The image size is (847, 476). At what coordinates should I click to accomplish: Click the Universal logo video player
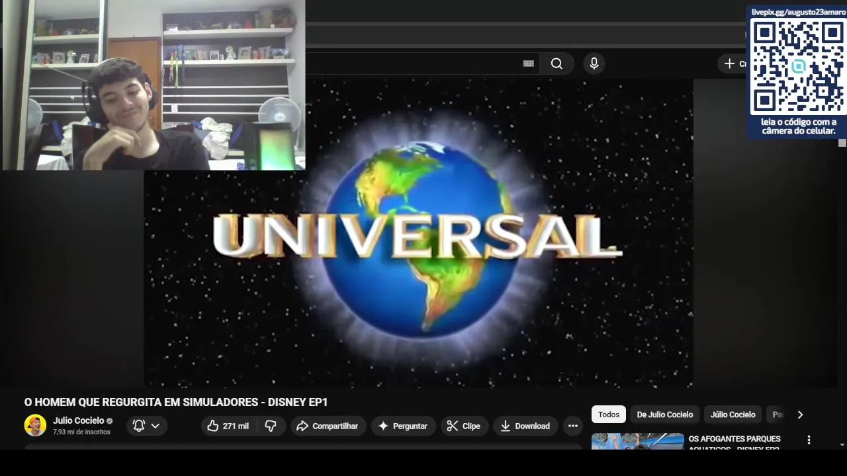pos(418,233)
